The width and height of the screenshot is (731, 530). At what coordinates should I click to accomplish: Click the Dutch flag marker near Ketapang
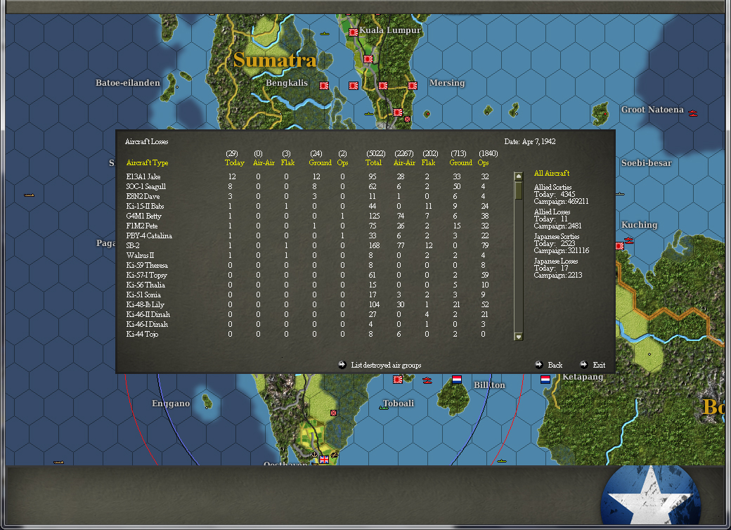click(545, 379)
